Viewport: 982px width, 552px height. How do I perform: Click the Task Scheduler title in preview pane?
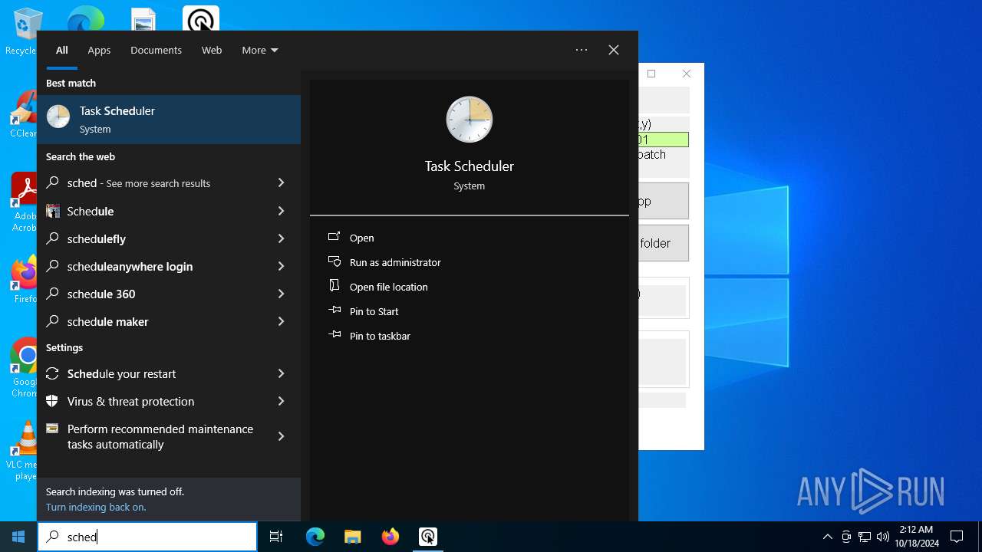pyautogui.click(x=470, y=166)
